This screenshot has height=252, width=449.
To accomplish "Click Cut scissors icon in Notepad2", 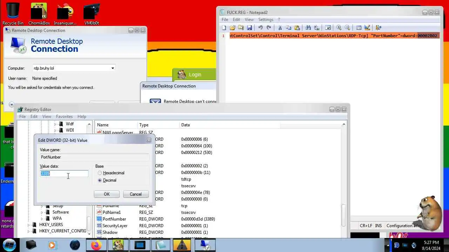I will pyautogui.click(x=280, y=28).
